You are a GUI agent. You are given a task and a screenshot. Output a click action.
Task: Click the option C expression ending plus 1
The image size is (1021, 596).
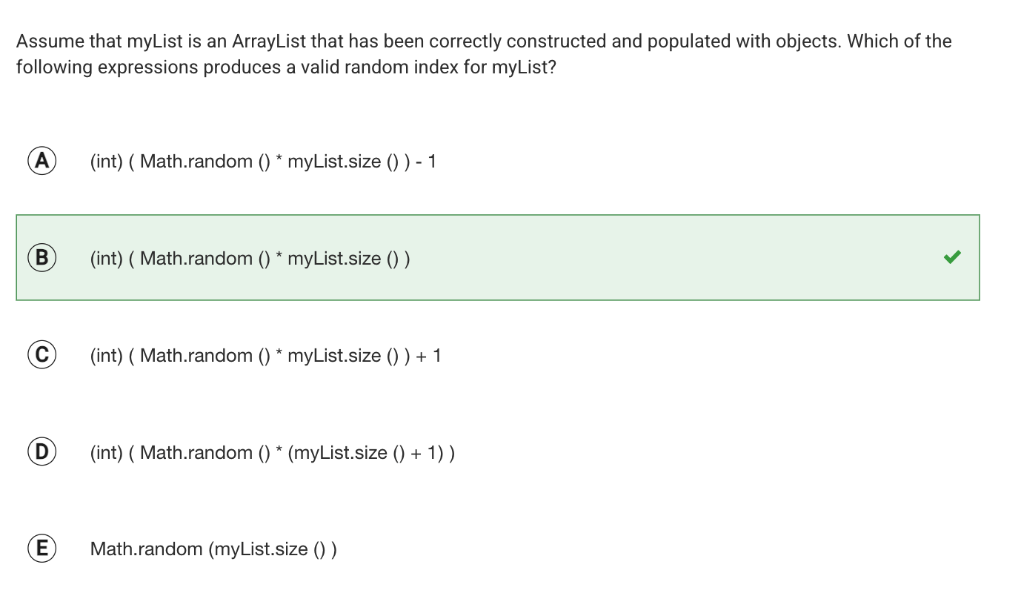(265, 355)
